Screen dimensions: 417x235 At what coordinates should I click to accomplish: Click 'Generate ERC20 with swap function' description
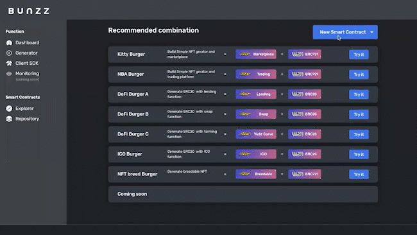tap(190, 114)
